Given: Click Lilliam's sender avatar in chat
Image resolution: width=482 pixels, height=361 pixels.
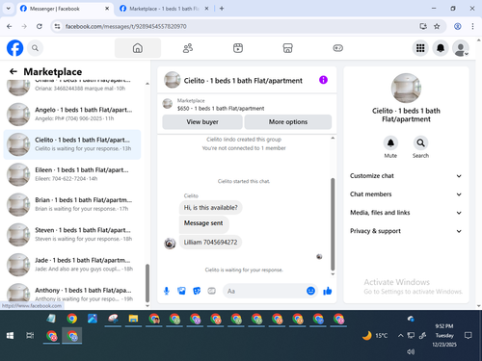Looking at the screenshot, I should pyautogui.click(x=170, y=244).
